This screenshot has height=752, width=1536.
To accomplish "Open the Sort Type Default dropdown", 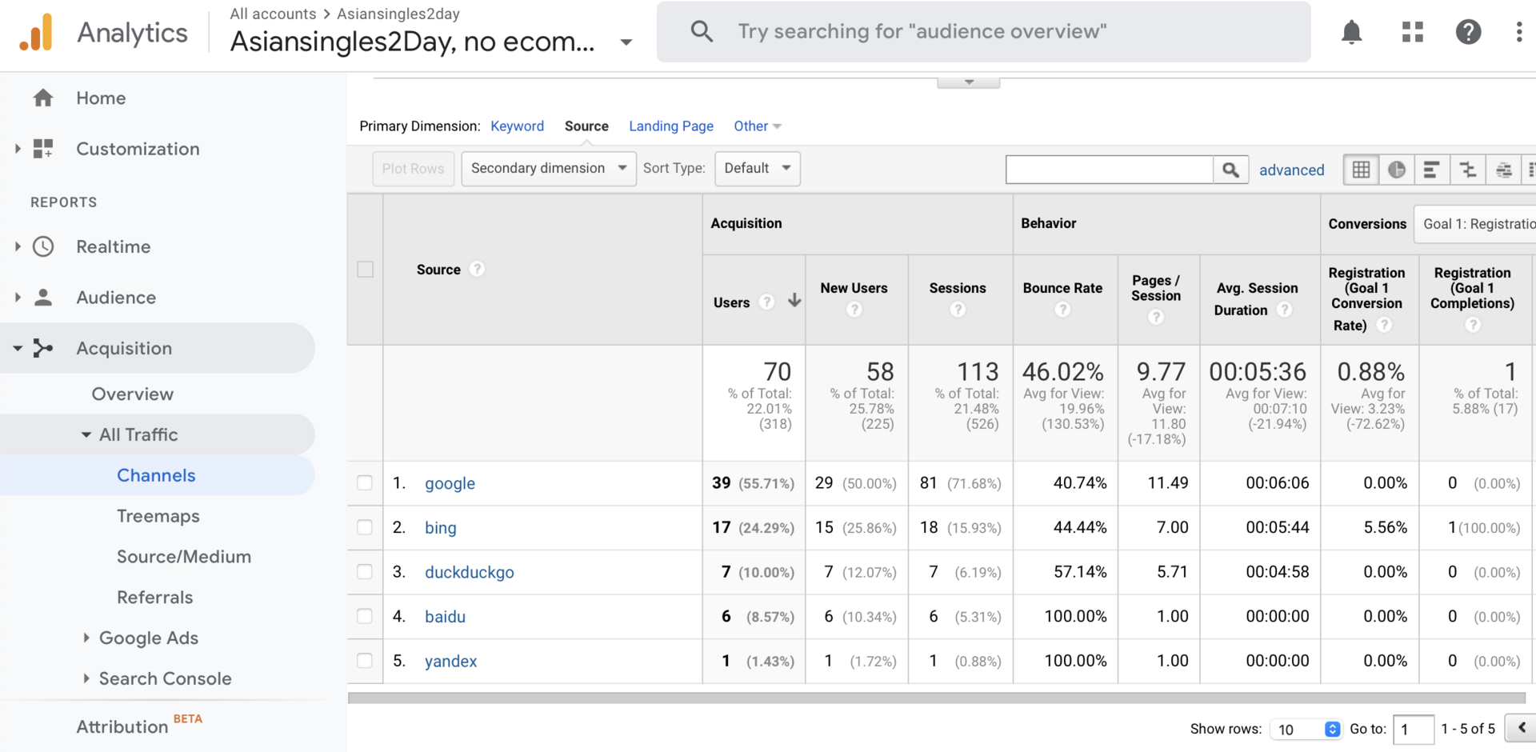I will click(758, 169).
